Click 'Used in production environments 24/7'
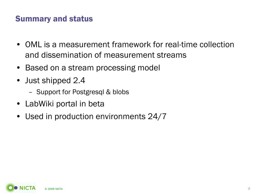This screenshot has width=259, height=194. tap(96, 116)
